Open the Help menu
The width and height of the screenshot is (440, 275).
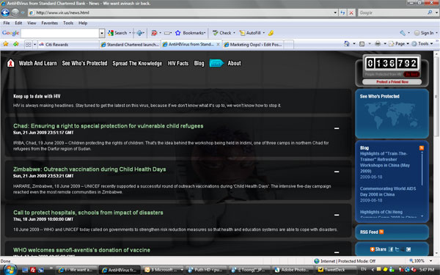click(x=83, y=23)
